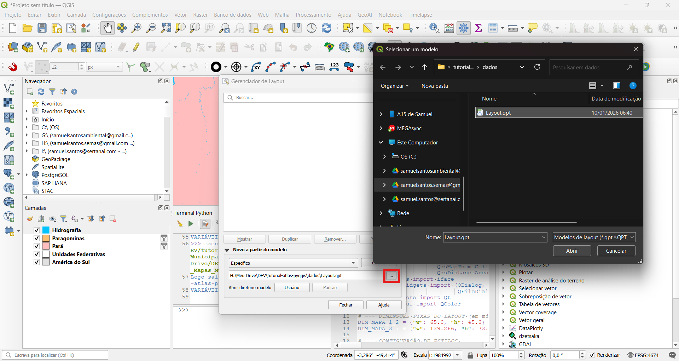Click the Save Project floppy disk icon

point(42,28)
